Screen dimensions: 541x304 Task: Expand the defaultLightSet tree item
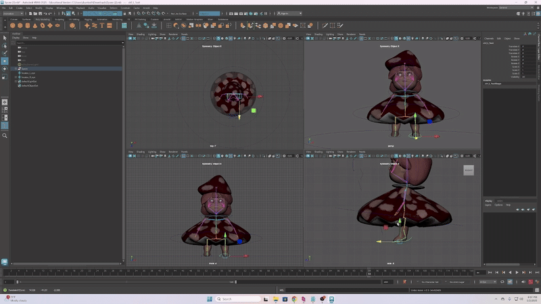[x=16, y=82]
